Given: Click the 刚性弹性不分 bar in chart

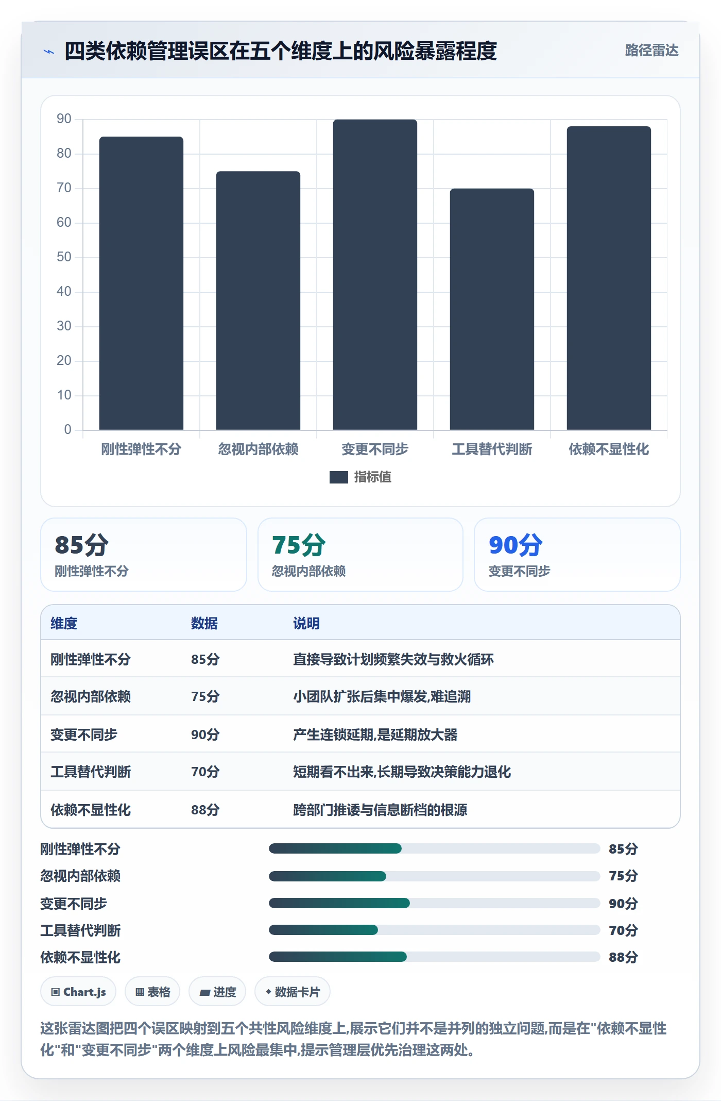Looking at the screenshot, I should point(141,283).
